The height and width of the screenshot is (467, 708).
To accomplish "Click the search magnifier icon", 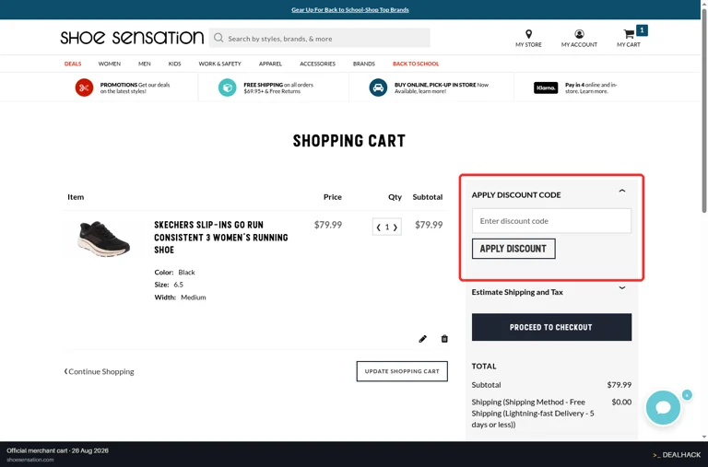I will (218, 38).
